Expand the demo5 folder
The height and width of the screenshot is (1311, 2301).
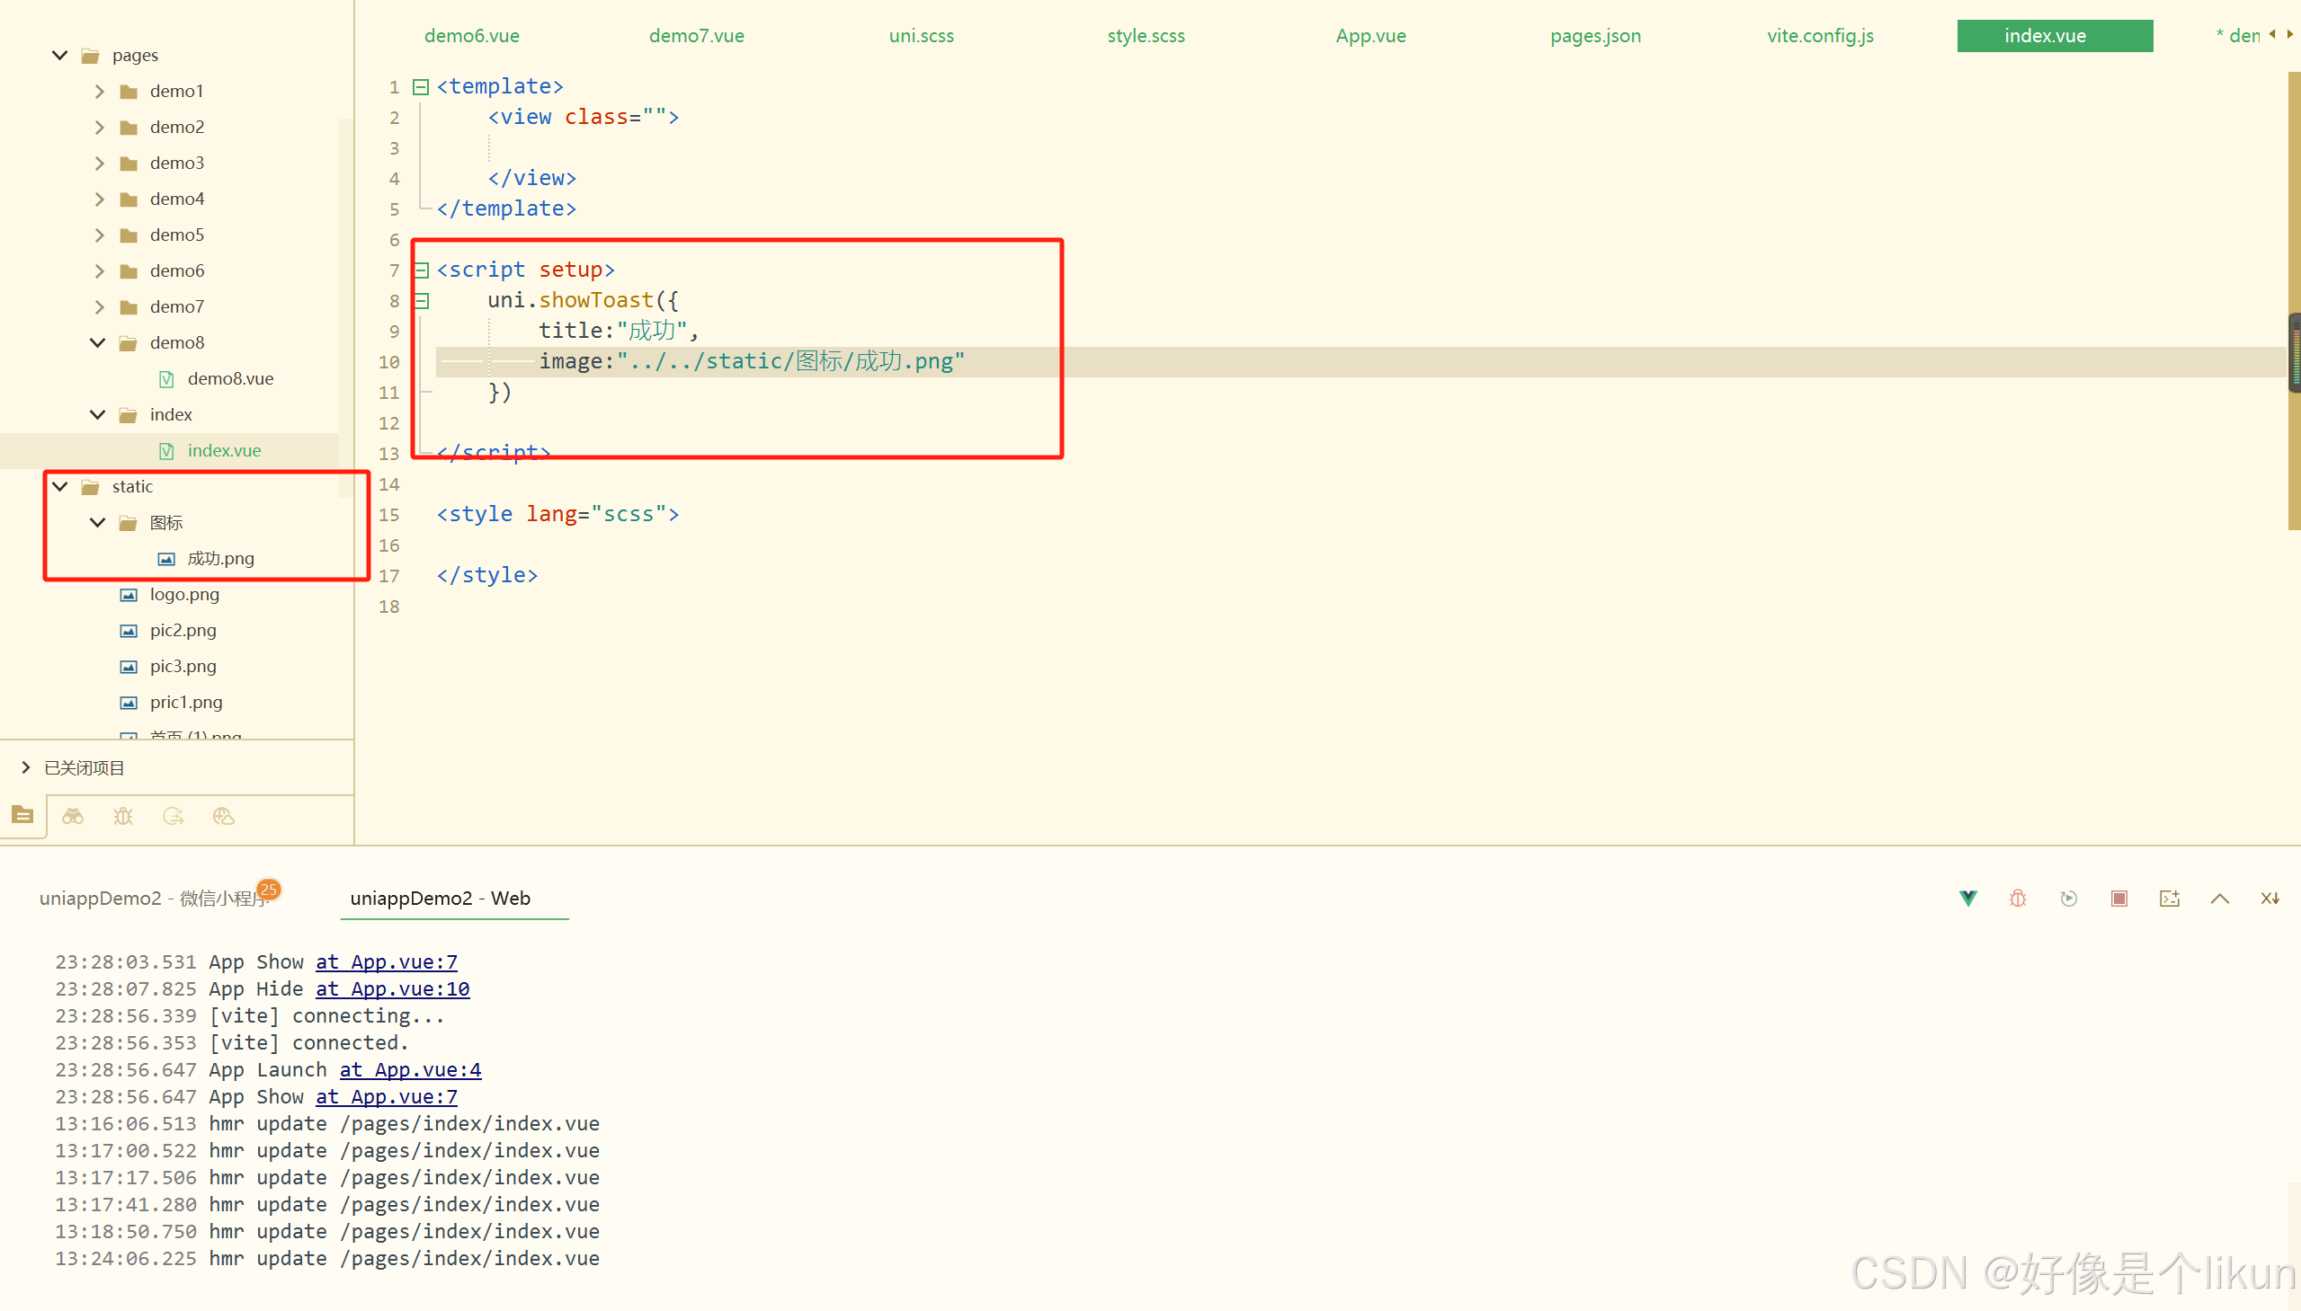[x=99, y=235]
